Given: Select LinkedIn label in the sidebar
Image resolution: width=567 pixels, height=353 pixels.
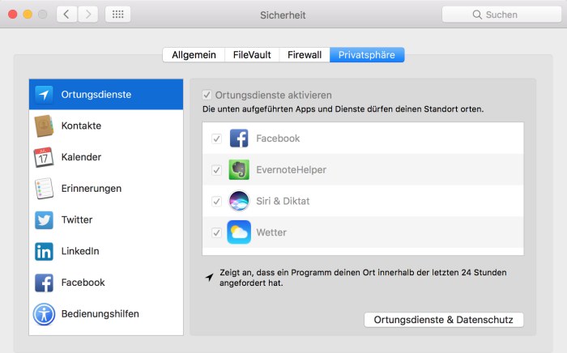Looking at the screenshot, I should click(x=80, y=251).
